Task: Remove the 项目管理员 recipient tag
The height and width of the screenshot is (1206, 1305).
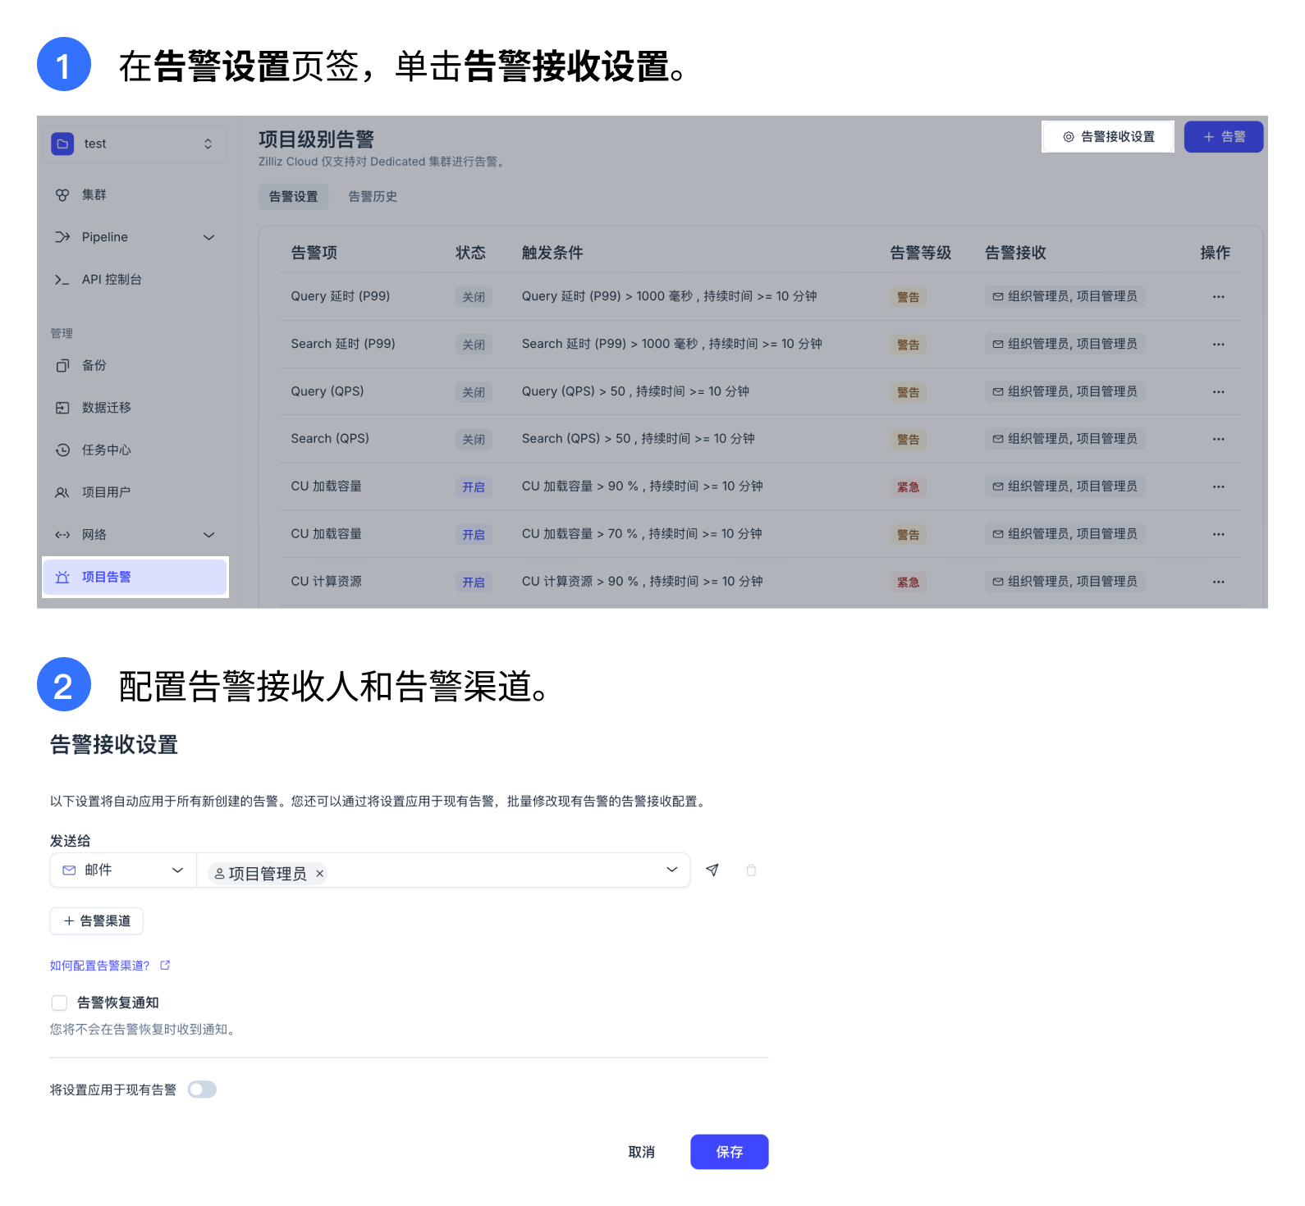Action: point(320,874)
